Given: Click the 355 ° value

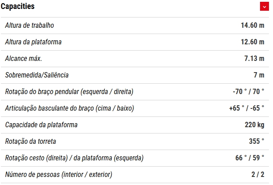Looking at the screenshot, I should pos(256,141).
